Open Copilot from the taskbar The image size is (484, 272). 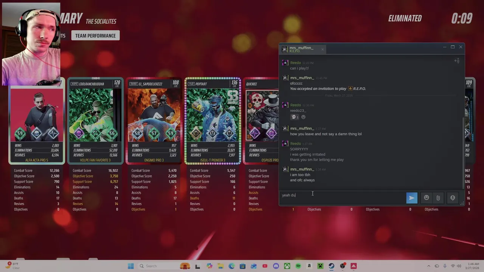coord(209,266)
